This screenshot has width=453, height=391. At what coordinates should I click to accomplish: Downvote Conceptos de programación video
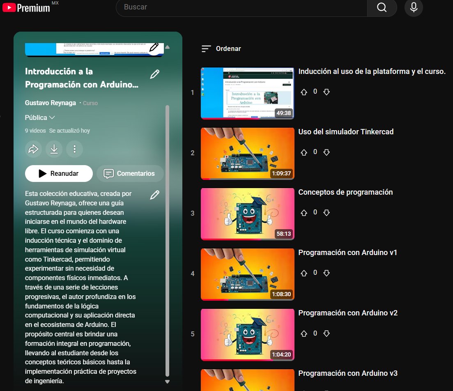[x=327, y=213]
